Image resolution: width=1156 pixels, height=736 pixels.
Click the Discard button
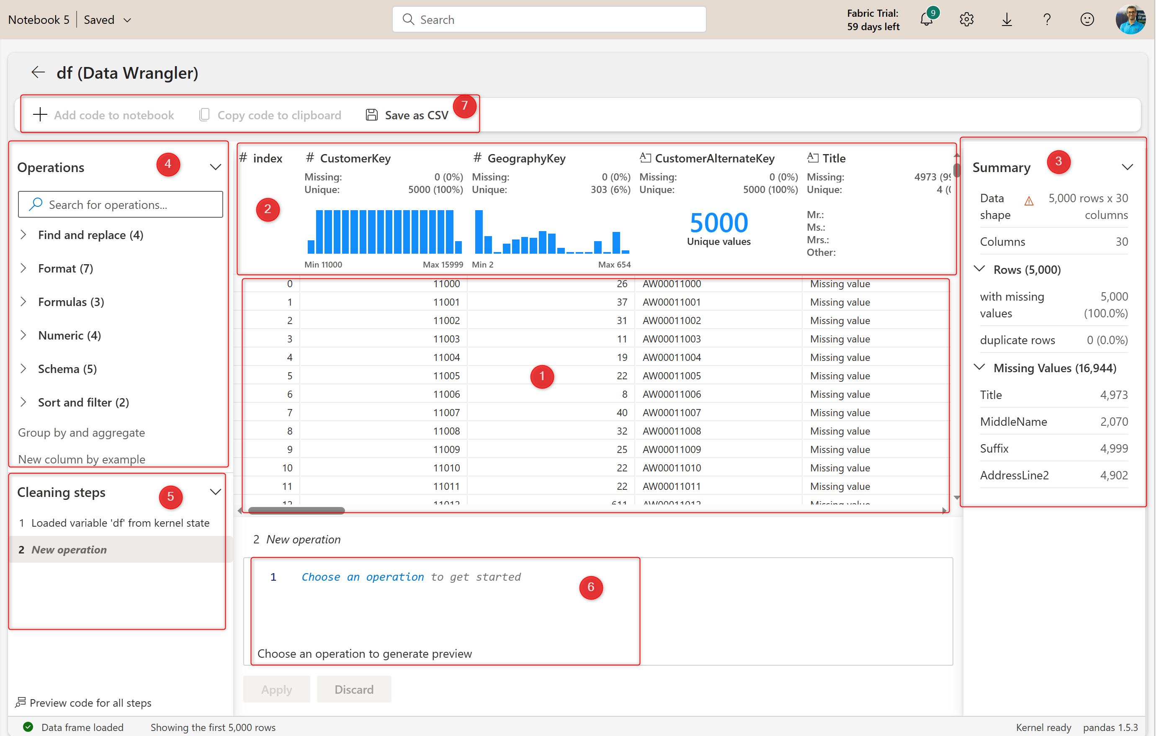[x=354, y=690]
